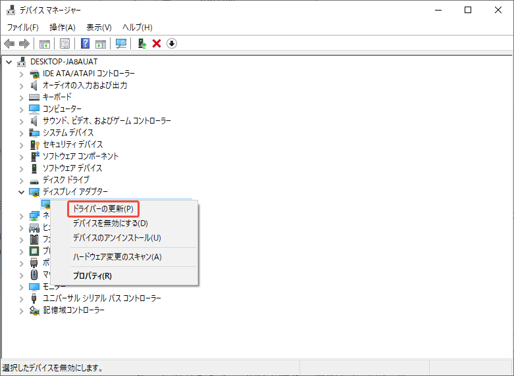Image resolution: width=514 pixels, height=376 pixels.
Task: Expand the セキュリティ デバイス node
Action: (x=21, y=145)
